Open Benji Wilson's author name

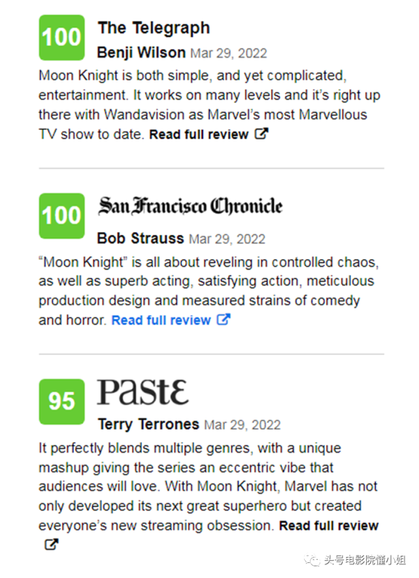tap(141, 52)
